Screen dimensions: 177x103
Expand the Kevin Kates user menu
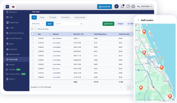(x=146, y=6)
